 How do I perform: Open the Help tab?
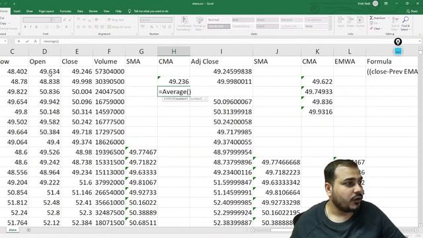pyautogui.click(x=118, y=11)
